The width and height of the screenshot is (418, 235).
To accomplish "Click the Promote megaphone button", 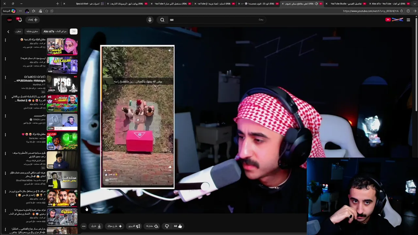I will click(134, 226).
